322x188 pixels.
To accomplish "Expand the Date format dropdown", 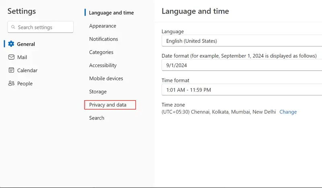I will click(x=242, y=65).
